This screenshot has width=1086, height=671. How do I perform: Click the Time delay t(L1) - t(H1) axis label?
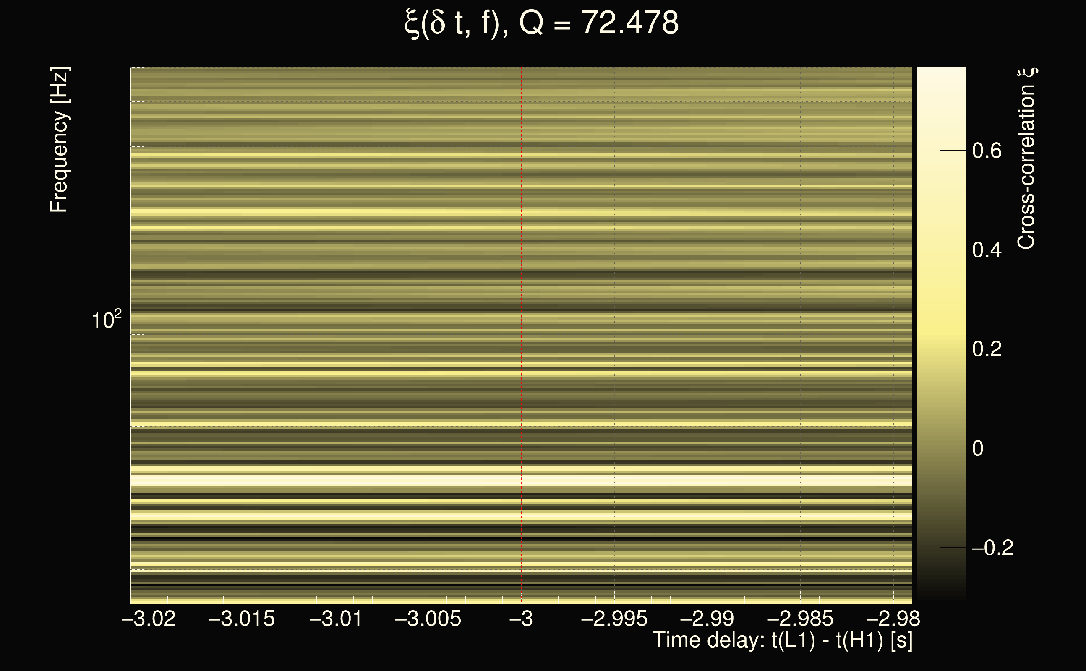782,641
